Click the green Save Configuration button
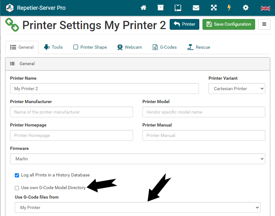275x216 pixels. pos(229,24)
